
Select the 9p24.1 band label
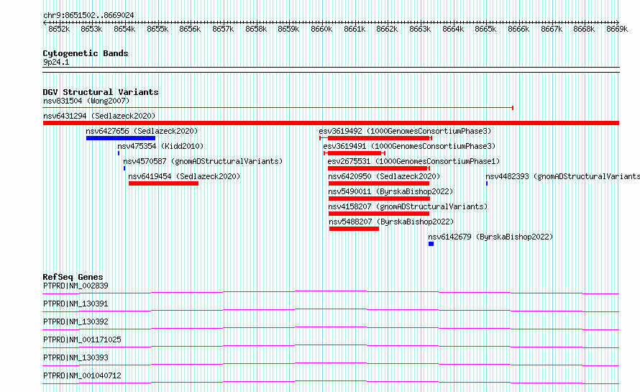pos(56,62)
